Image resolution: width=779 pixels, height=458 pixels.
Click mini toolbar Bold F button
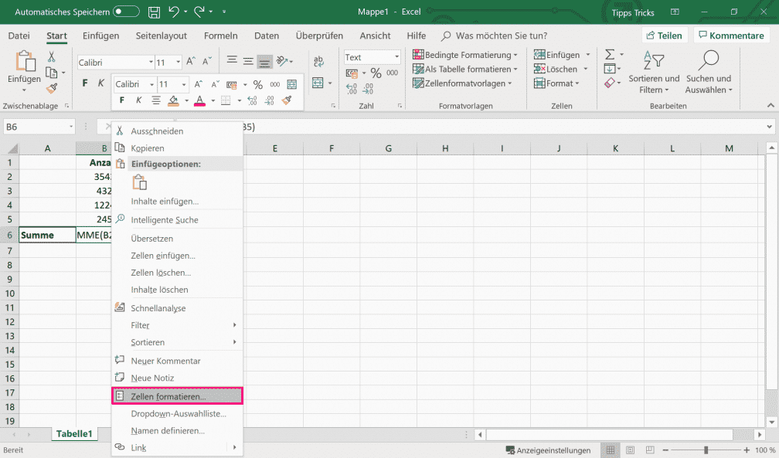122,100
